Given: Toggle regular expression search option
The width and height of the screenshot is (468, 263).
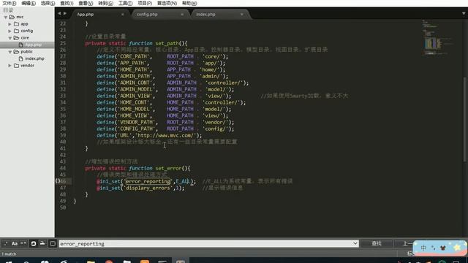Looking at the screenshot, I should tap(6, 243).
